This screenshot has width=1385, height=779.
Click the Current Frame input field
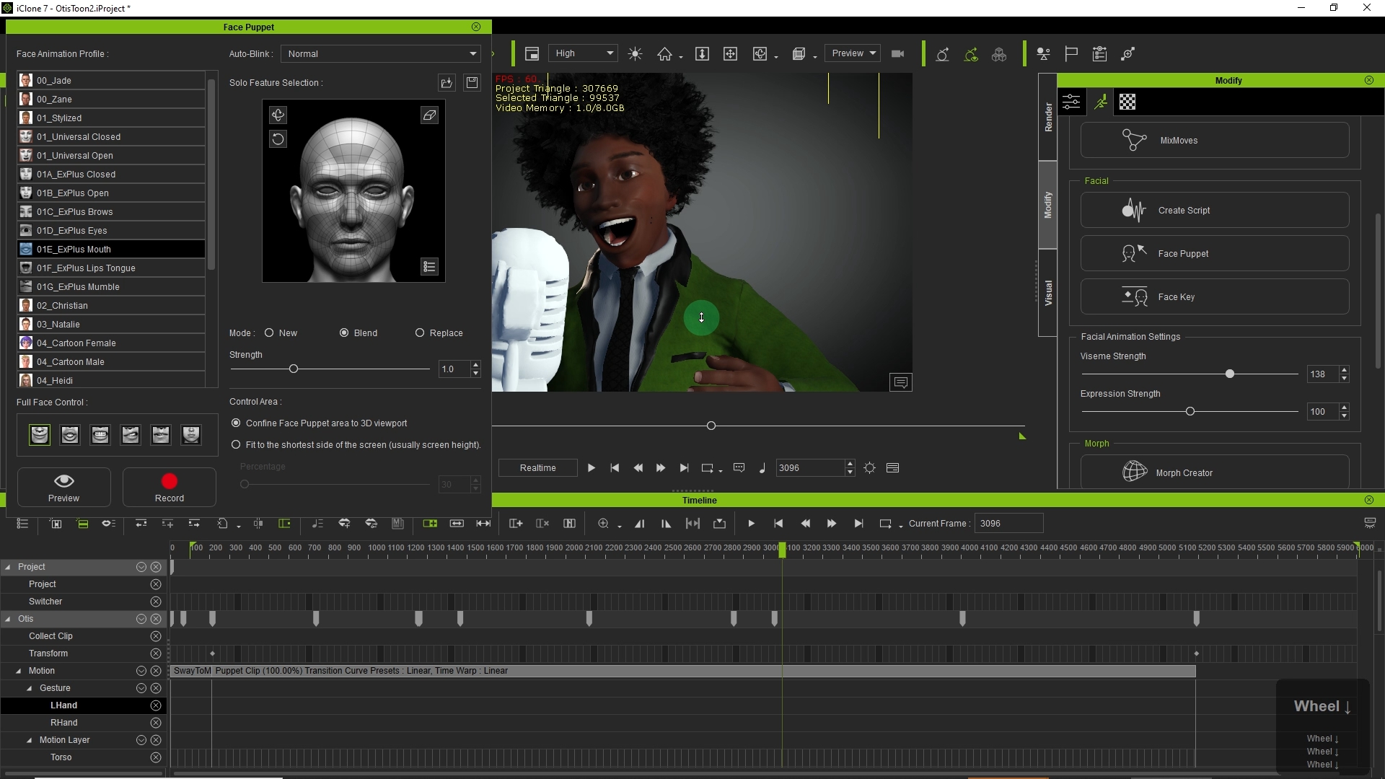(1008, 524)
